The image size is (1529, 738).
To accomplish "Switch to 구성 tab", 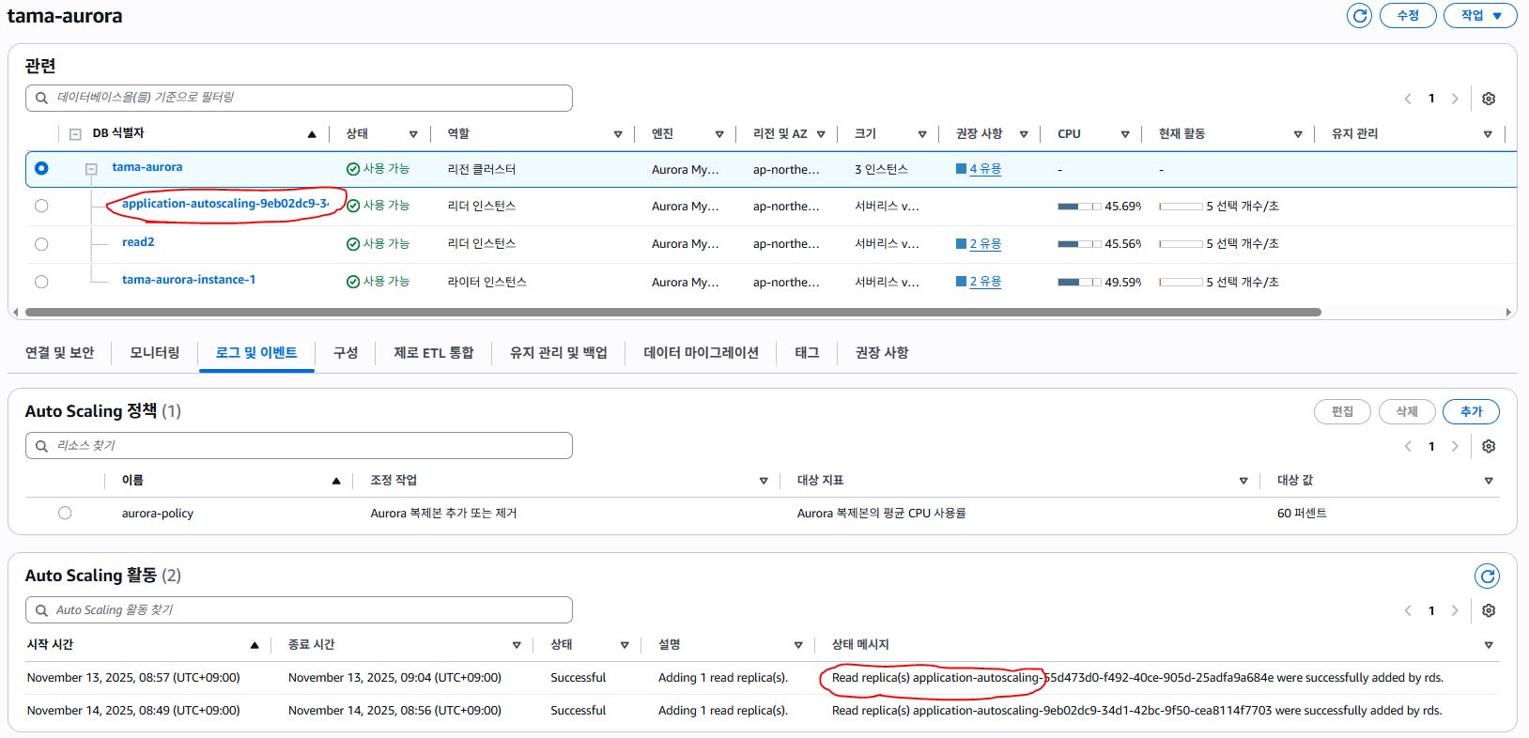I will 346,353.
